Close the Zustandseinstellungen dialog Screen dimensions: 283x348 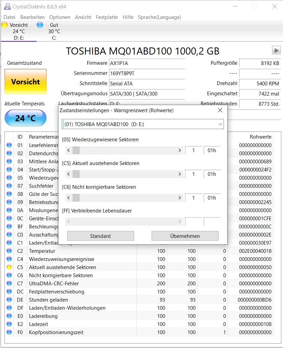tap(220, 110)
